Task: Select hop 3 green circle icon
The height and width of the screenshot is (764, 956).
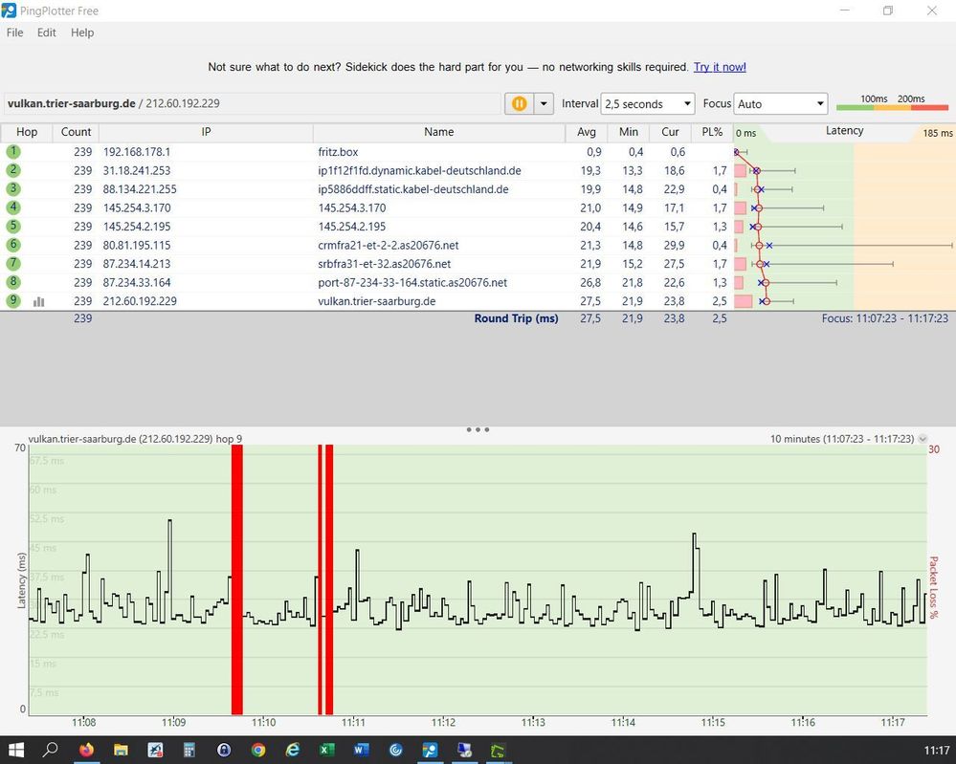Action: (13, 189)
